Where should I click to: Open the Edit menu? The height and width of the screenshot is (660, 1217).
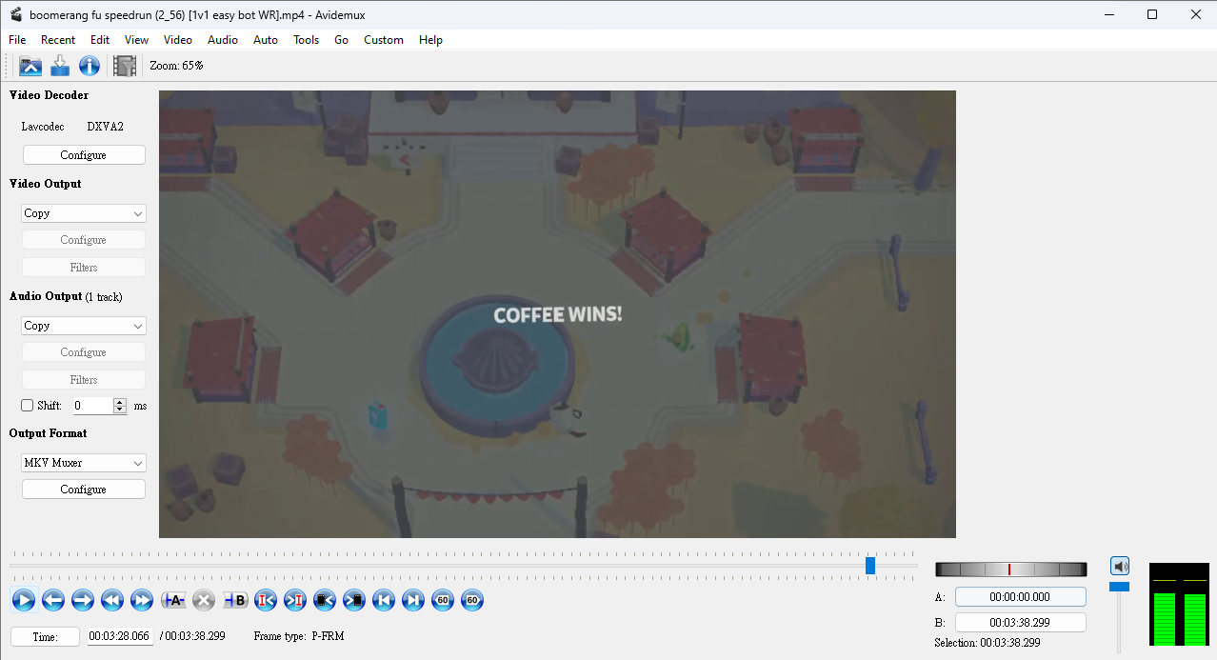point(100,40)
